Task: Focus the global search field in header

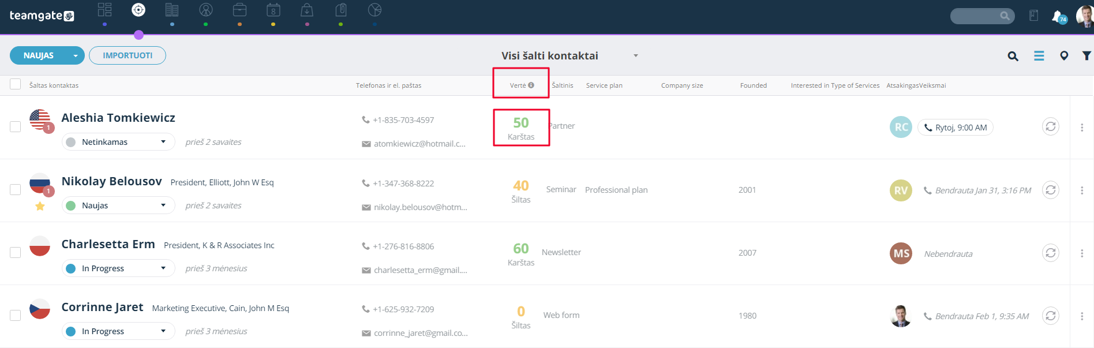Action: tap(982, 16)
